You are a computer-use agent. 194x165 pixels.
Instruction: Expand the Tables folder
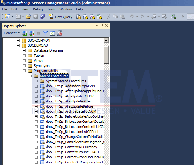click(x=24, y=56)
